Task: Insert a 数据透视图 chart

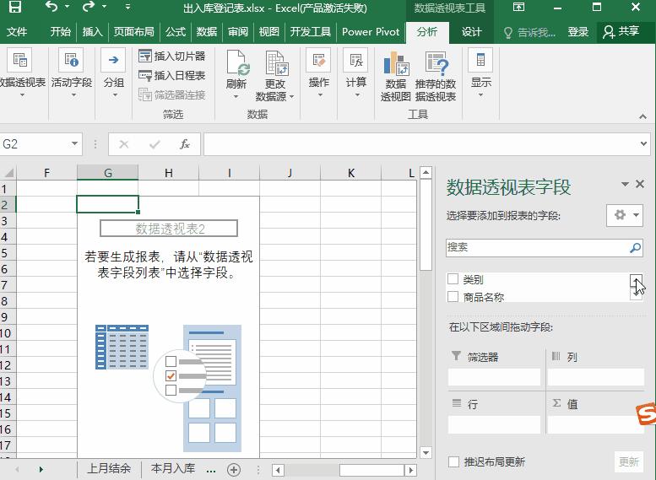Action: (x=396, y=77)
